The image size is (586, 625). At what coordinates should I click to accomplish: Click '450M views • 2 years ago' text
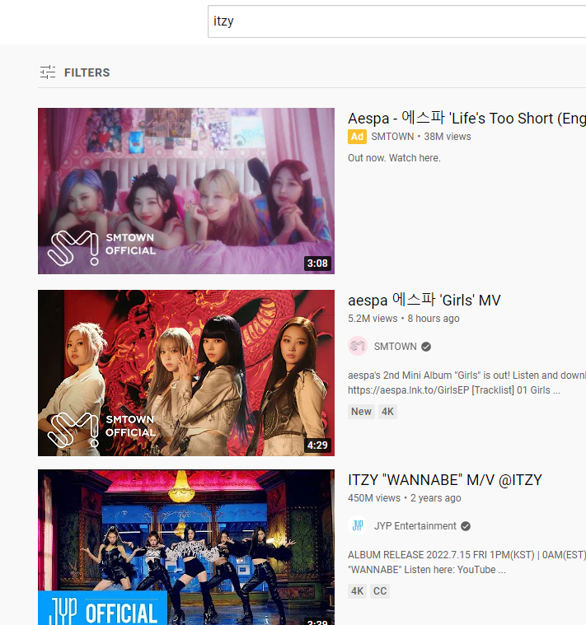point(404,498)
